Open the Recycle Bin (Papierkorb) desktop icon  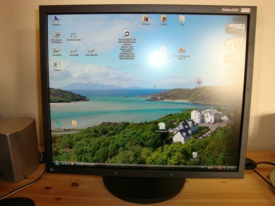click(x=195, y=155)
